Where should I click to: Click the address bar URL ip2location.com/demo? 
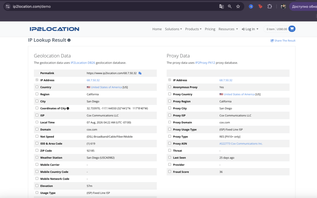click(32, 7)
